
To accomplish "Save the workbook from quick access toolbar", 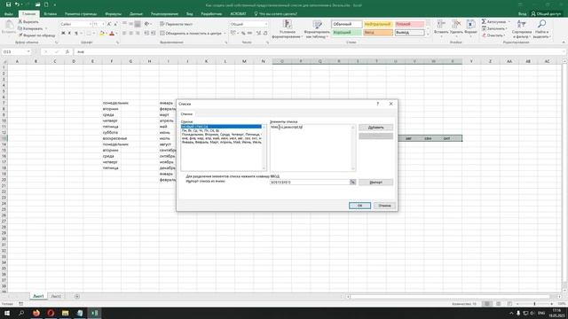I will click(x=8, y=4).
